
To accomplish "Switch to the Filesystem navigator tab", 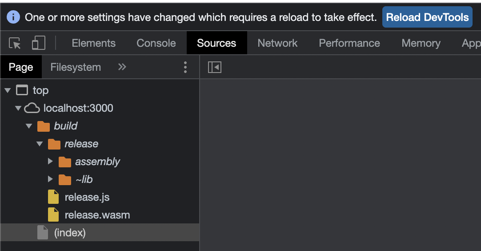I will (76, 67).
